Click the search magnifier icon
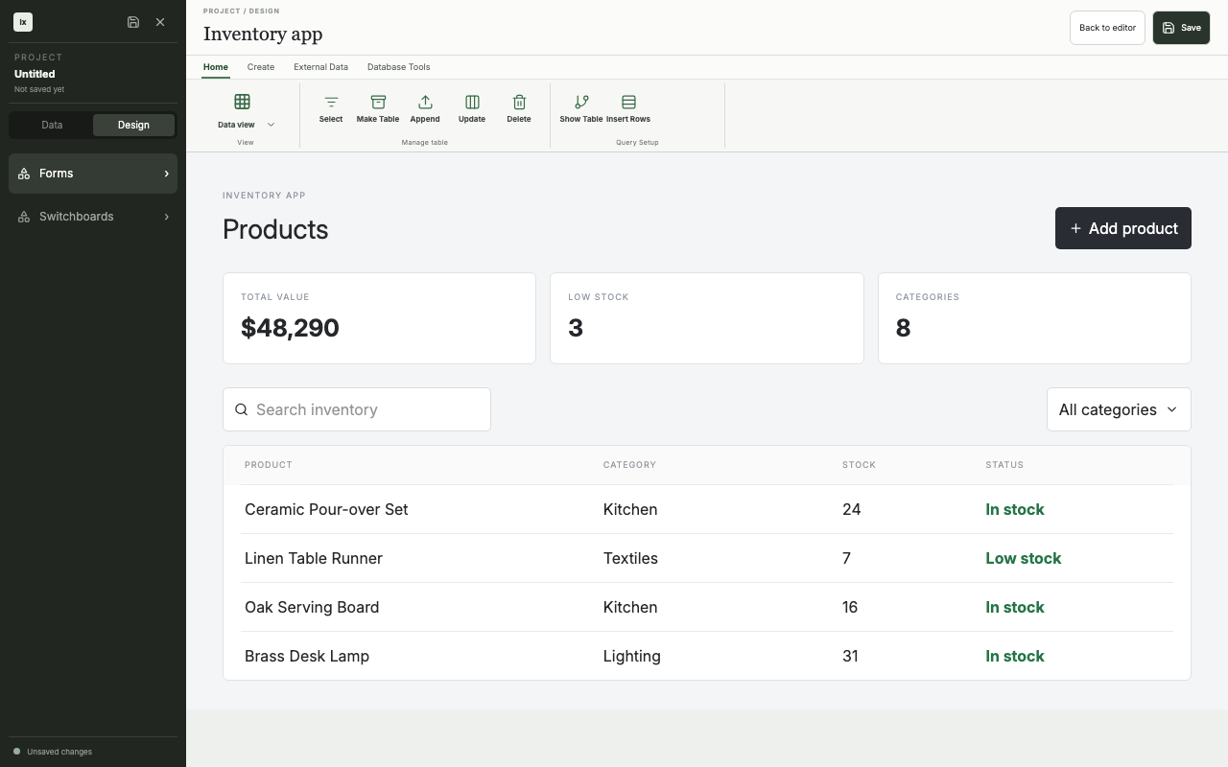1228x767 pixels. 242,409
